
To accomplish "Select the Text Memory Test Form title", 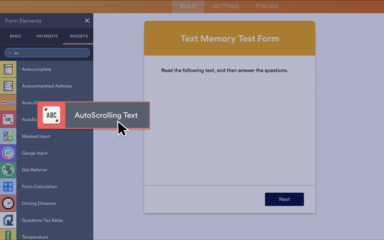I will point(229,38).
